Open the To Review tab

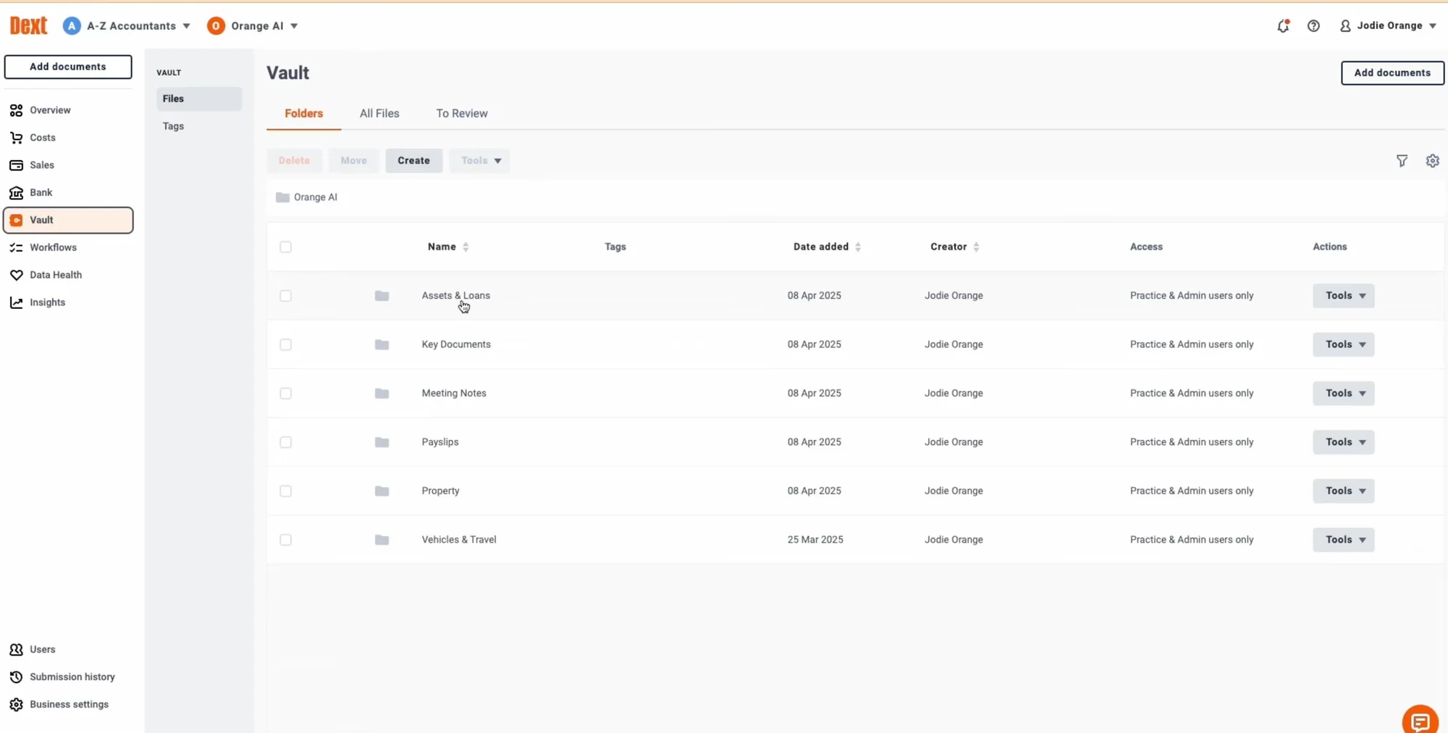461,114
